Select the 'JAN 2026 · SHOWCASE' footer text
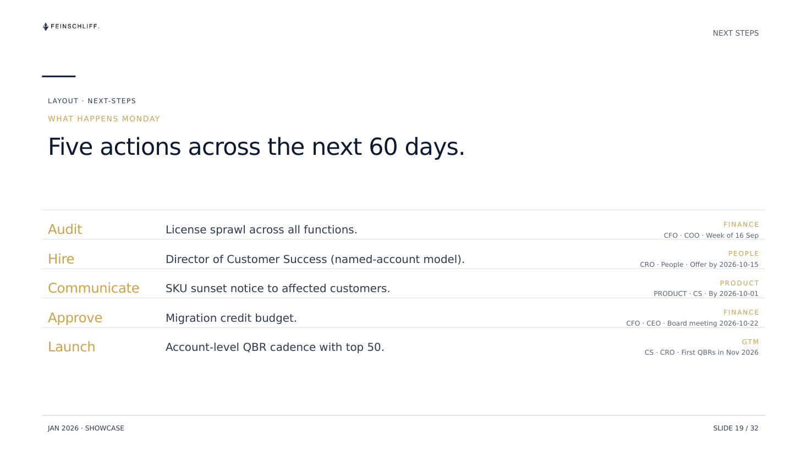The width and height of the screenshot is (807, 453). [86, 428]
